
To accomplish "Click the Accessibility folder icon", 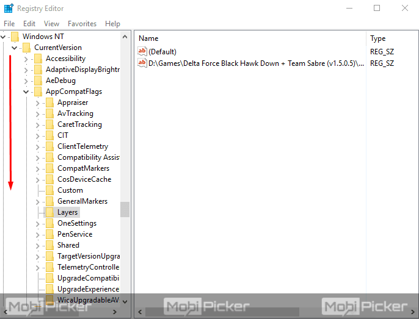I will tap(38, 59).
